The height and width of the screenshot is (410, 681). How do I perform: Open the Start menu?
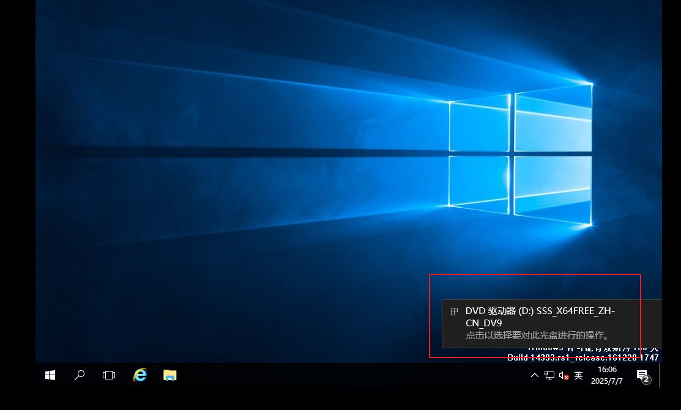point(50,375)
